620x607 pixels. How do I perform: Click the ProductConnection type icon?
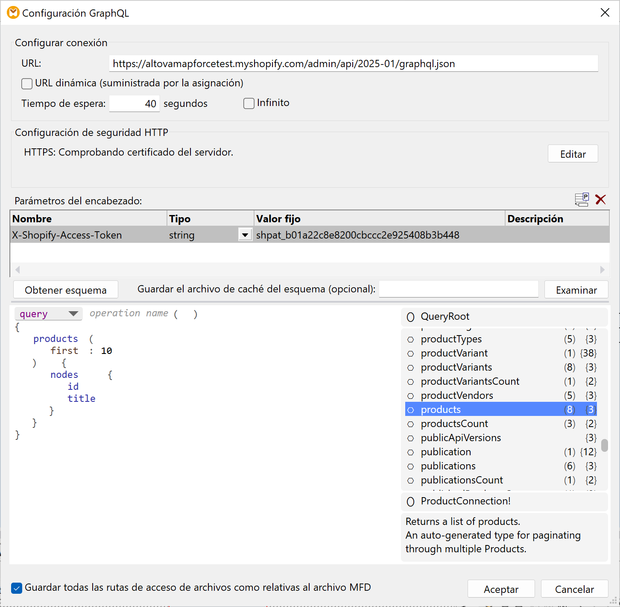(410, 501)
